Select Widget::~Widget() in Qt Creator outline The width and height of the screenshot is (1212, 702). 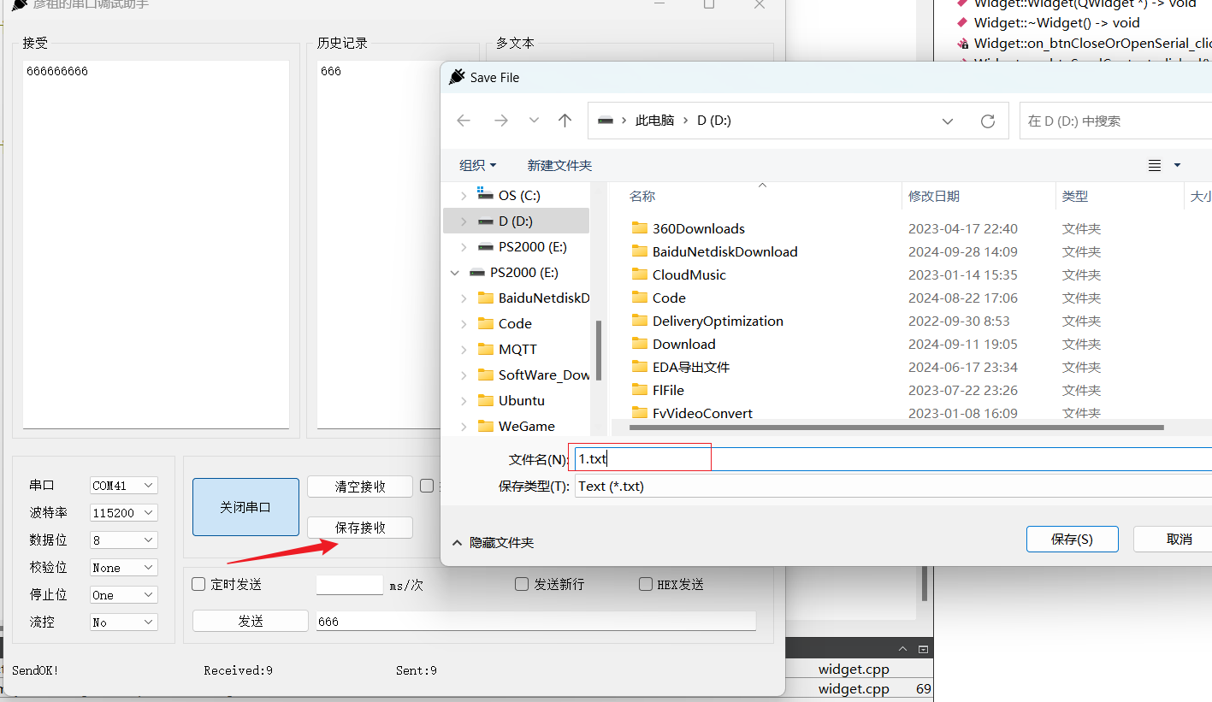1056,22
